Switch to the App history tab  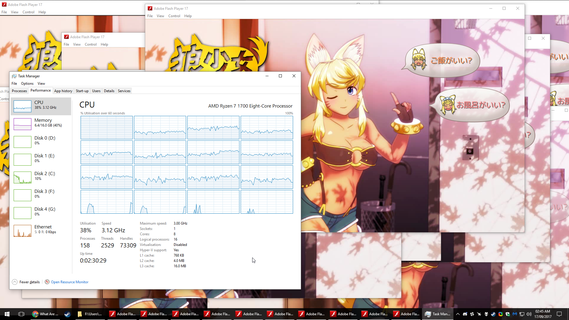63,91
